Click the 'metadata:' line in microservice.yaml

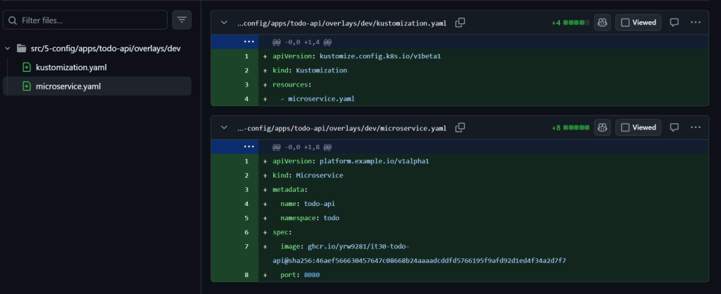coord(289,189)
